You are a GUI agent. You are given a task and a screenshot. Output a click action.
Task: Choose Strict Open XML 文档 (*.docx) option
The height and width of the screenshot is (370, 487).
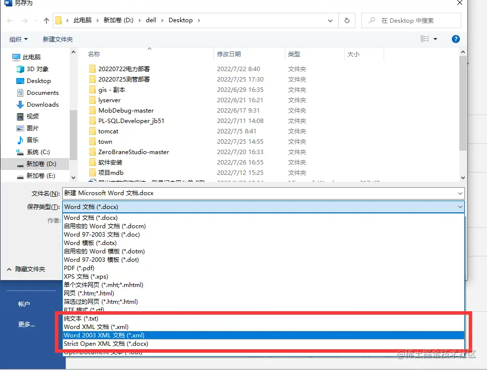pyautogui.click(x=264, y=344)
